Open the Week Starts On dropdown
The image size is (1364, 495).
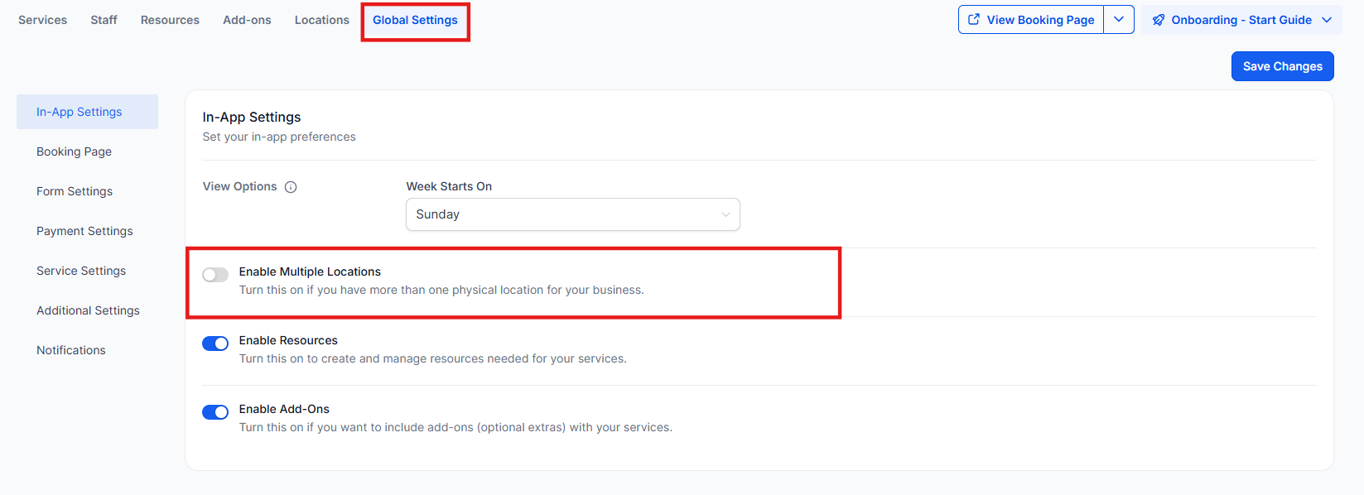pyautogui.click(x=572, y=214)
